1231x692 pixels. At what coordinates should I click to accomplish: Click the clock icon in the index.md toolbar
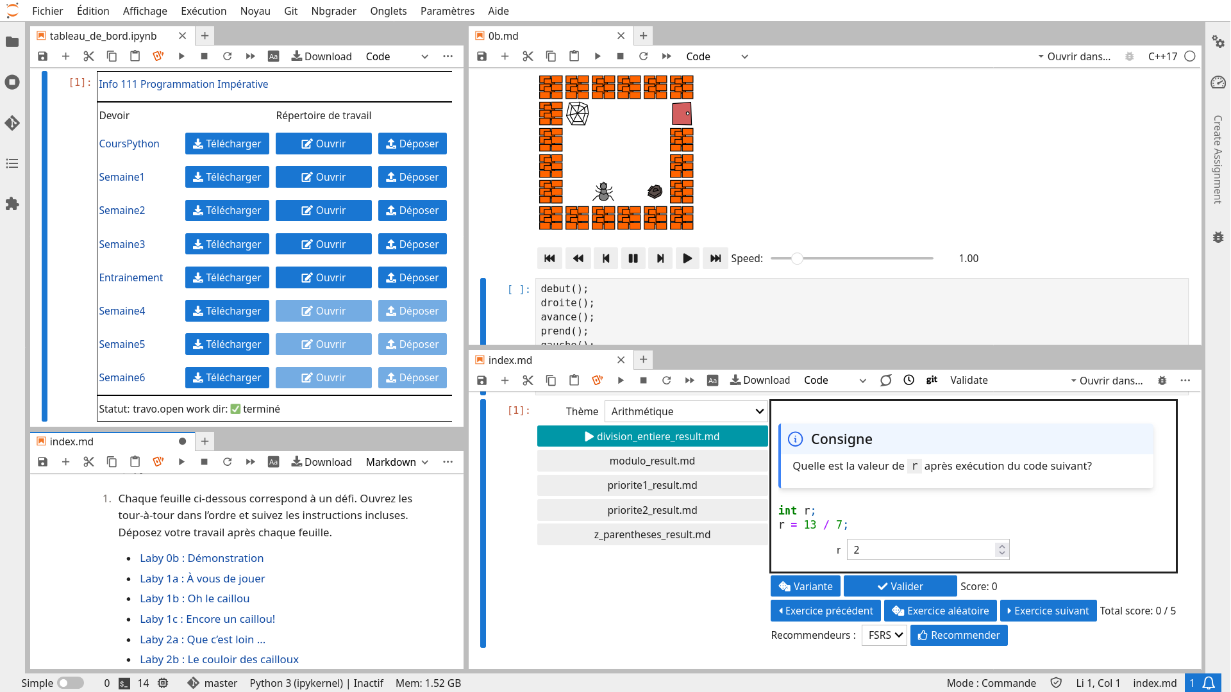click(x=909, y=380)
